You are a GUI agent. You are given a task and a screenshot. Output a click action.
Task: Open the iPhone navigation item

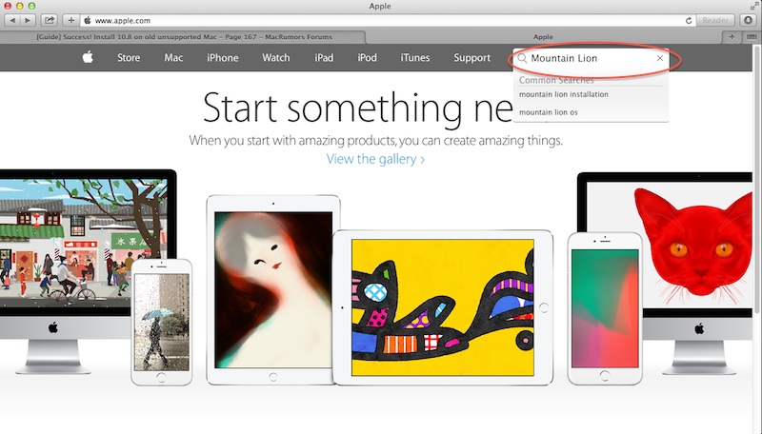pyautogui.click(x=223, y=58)
